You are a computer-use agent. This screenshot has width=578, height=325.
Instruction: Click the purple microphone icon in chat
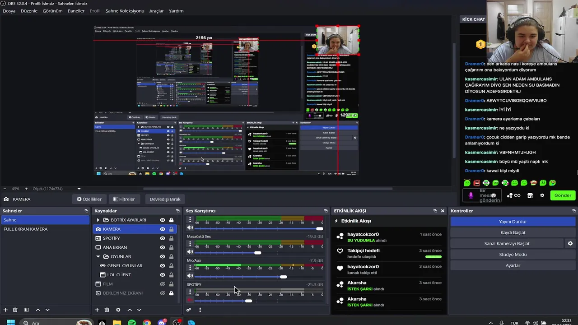pyautogui.click(x=471, y=195)
